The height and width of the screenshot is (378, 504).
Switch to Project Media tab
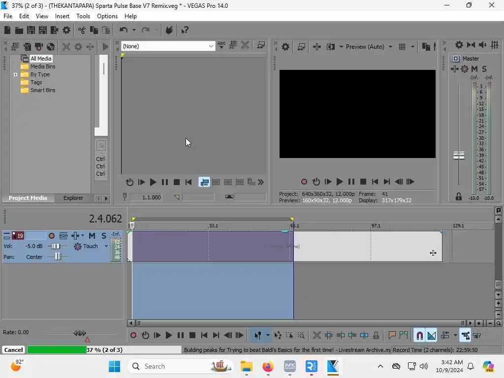[28, 198]
